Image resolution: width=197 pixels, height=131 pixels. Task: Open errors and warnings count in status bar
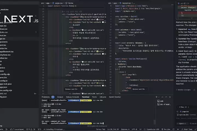[x=31, y=129]
